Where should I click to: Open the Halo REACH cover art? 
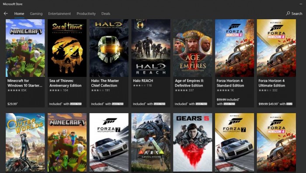151,48
